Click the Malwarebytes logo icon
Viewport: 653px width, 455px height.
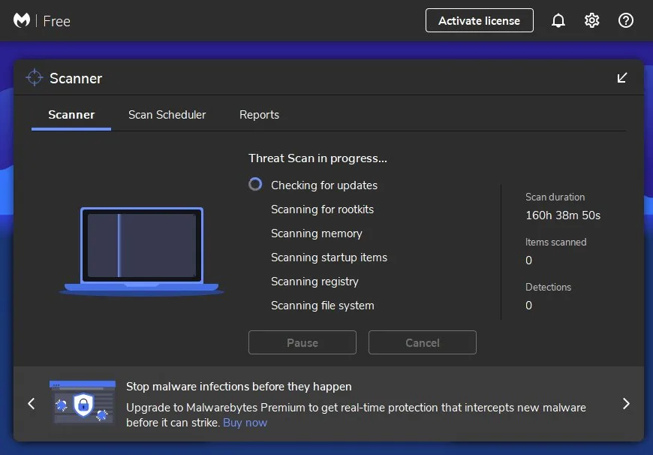pos(22,20)
